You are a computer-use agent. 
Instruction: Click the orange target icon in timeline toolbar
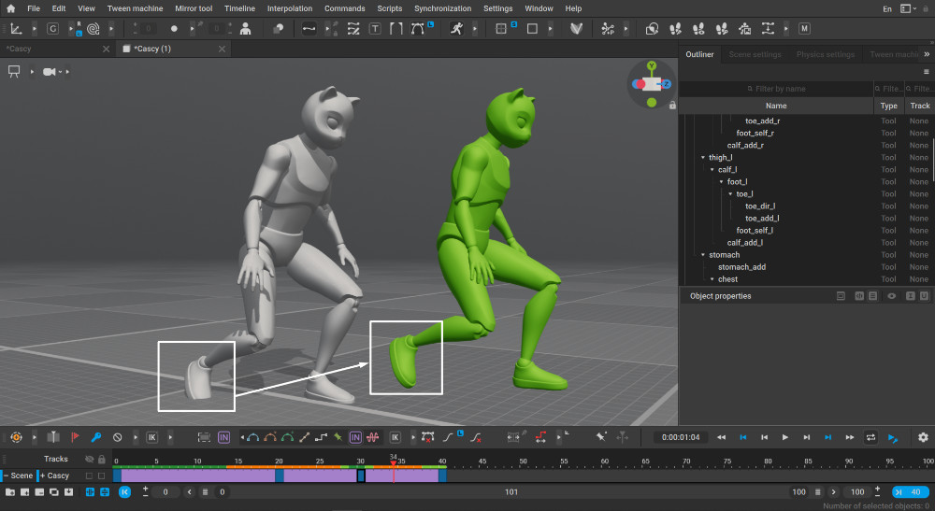[x=16, y=437]
